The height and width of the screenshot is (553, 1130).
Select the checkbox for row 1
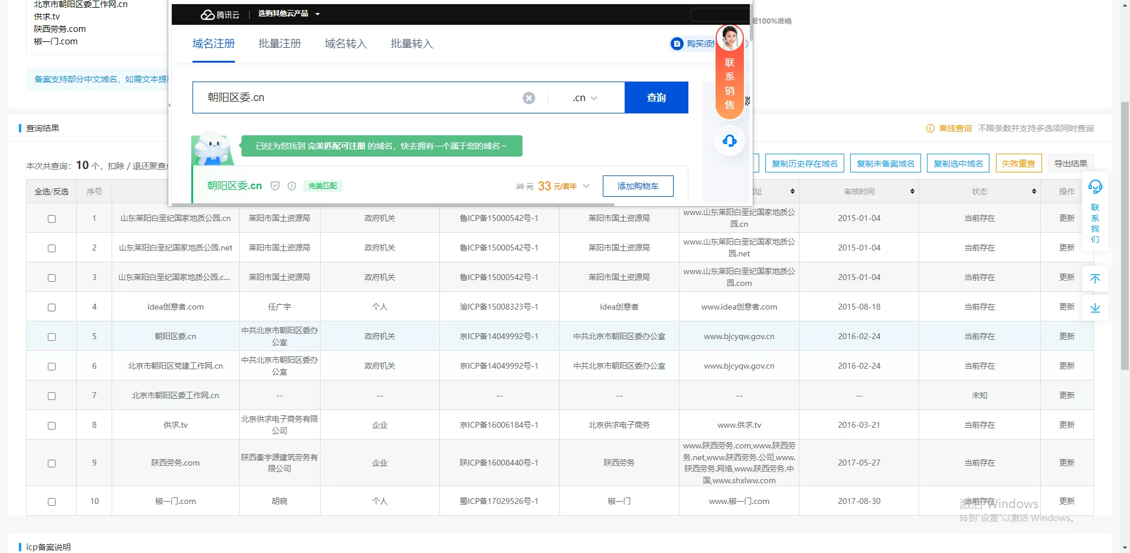(x=51, y=219)
